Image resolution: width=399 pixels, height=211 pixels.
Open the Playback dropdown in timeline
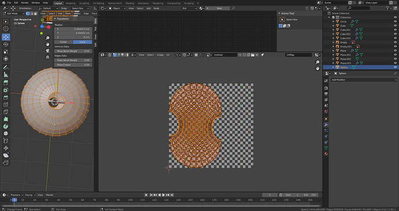[x=17, y=195]
